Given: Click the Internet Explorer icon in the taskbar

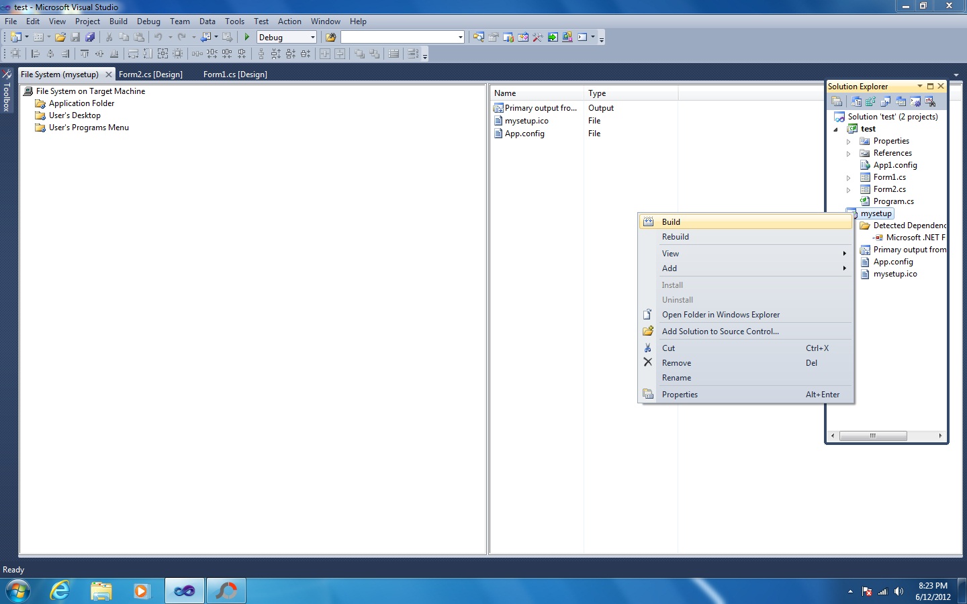Looking at the screenshot, I should 59,591.
